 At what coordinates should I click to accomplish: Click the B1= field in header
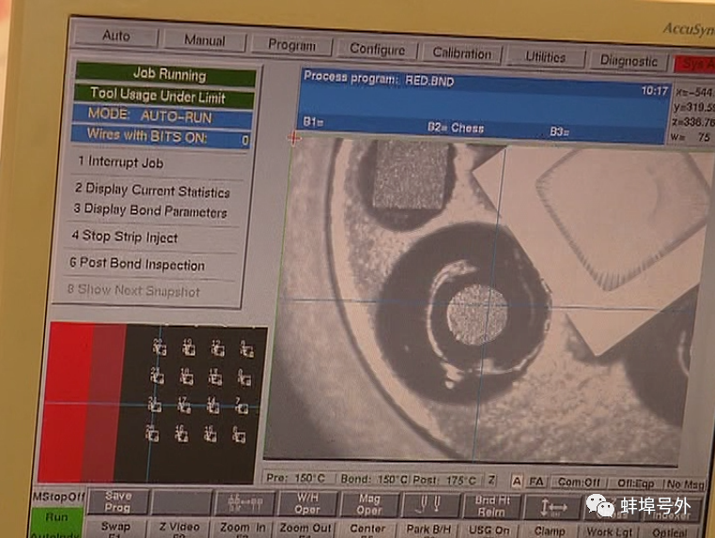313,122
